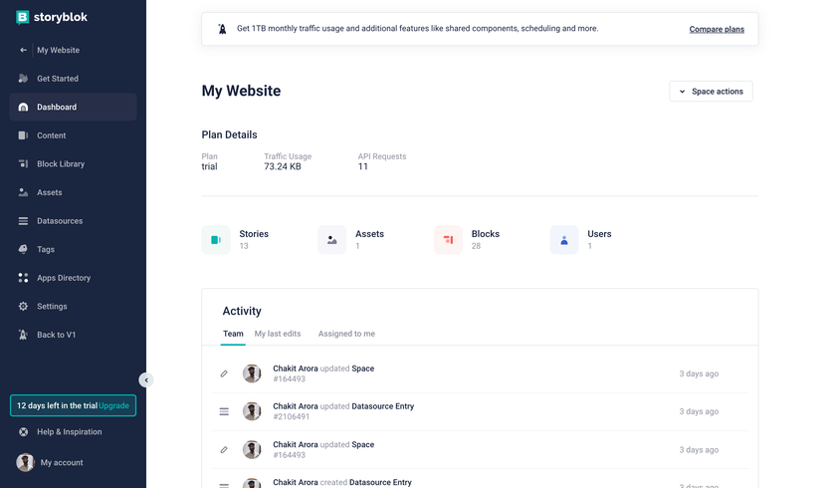This screenshot has height=488, width=836.
Task: Click the Tags icon in sidebar
Action: 23,249
